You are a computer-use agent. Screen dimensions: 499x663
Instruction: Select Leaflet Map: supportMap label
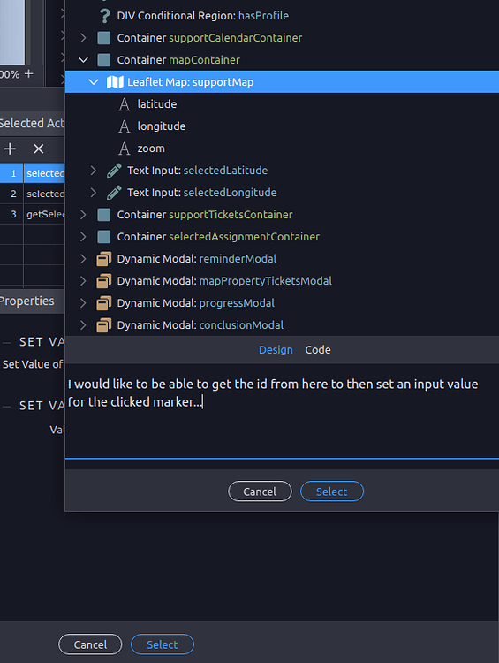(191, 82)
